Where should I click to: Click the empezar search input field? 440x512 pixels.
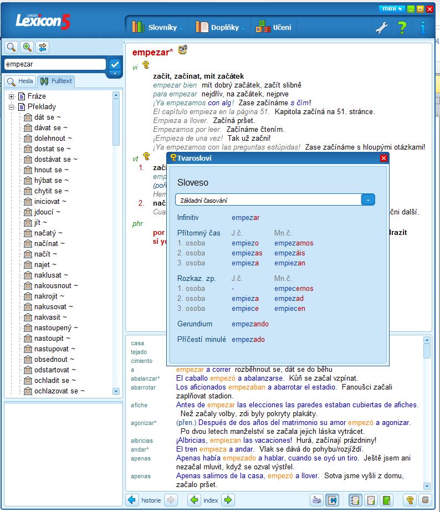pyautogui.click(x=55, y=64)
